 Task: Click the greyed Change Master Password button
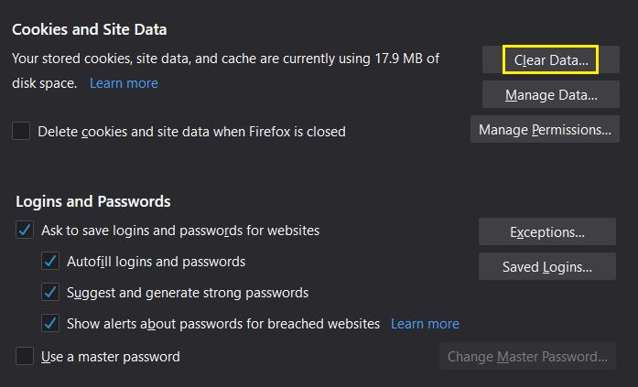(527, 357)
